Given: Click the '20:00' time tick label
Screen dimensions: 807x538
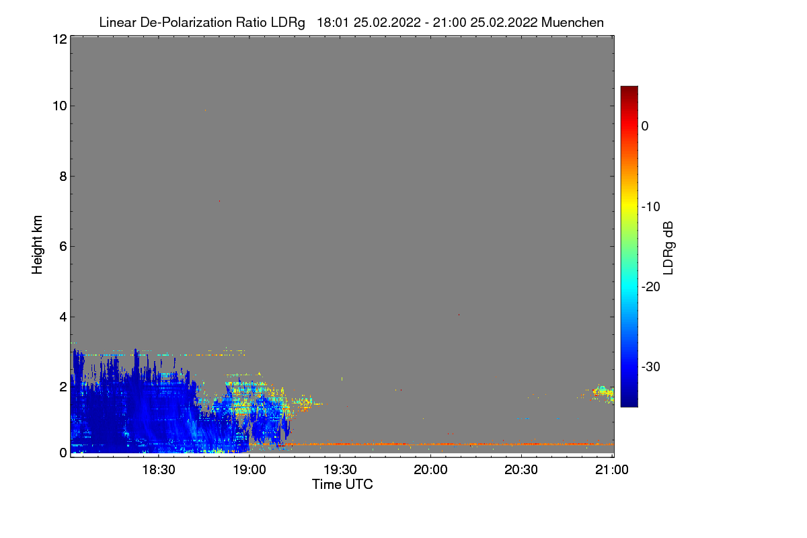Looking at the screenshot, I should [431, 471].
